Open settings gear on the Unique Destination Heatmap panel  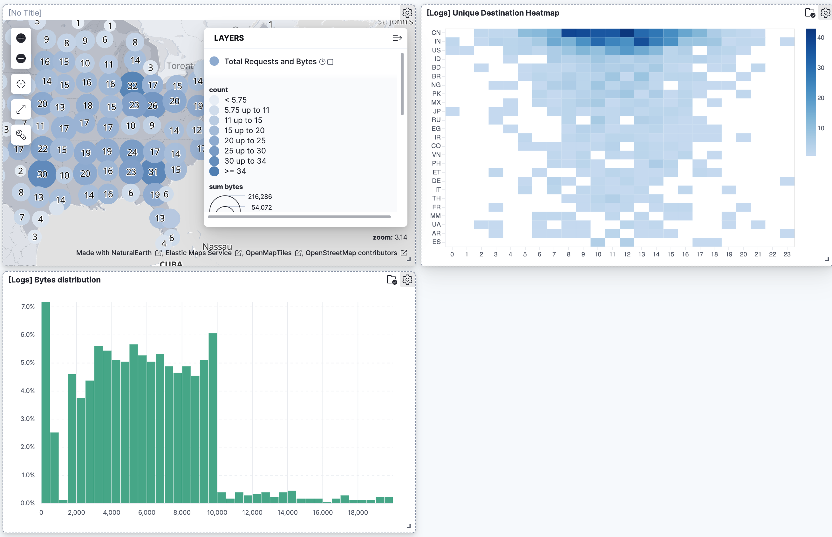[824, 13]
